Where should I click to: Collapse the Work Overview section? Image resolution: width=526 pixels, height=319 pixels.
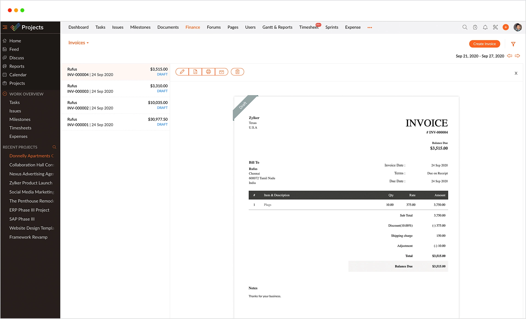(5, 94)
